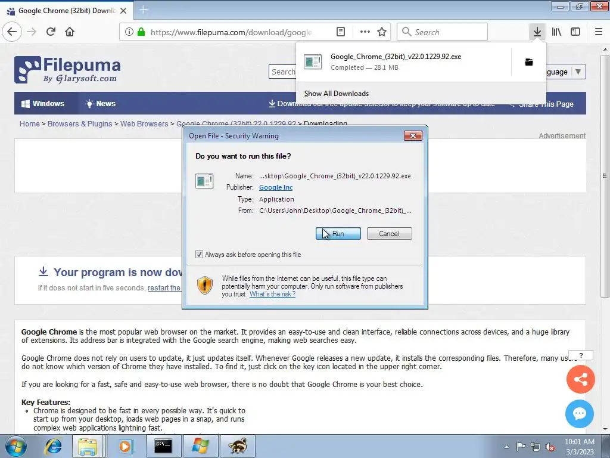Open the Firefox hamburger menu
This screenshot has width=610, height=458.
click(x=599, y=32)
